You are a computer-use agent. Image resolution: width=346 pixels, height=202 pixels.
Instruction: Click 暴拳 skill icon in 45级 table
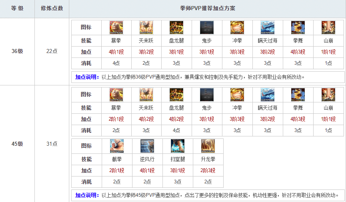(x=116, y=95)
